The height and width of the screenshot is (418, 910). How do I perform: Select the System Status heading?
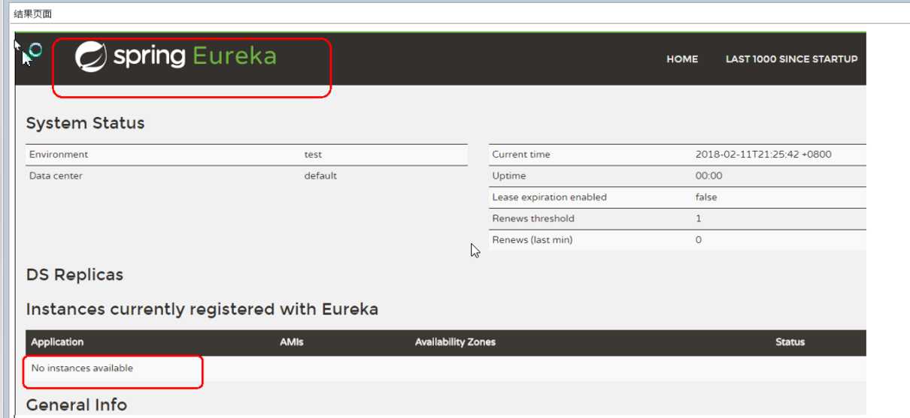[x=86, y=123]
